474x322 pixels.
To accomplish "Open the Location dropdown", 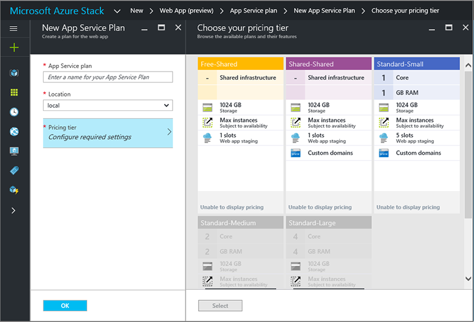I will [108, 106].
